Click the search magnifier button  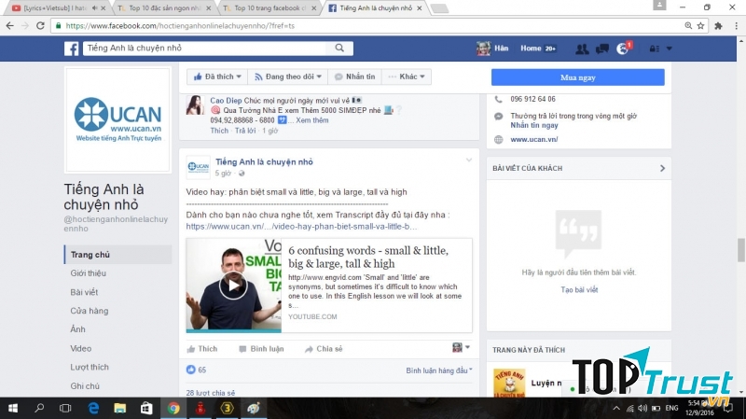point(340,49)
